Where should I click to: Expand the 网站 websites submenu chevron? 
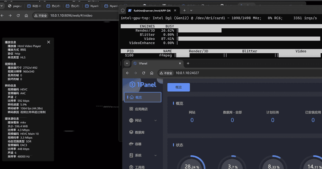coord(156,121)
